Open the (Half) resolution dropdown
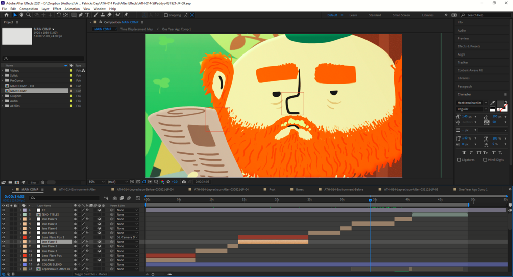 (x=118, y=182)
